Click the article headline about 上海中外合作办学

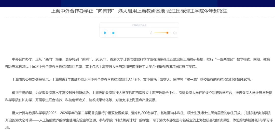pos(139,11)
